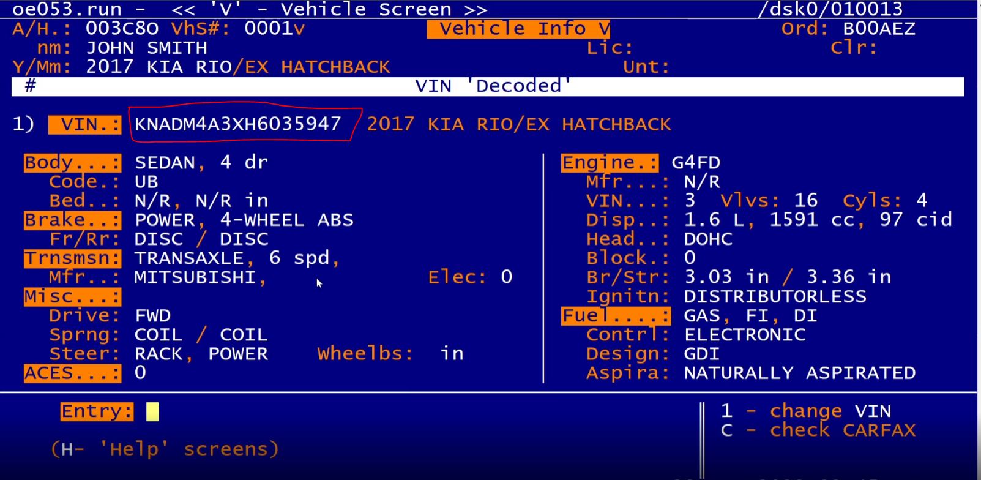This screenshot has height=480, width=981.
Task: Click body value 'SEDAN, 4 dr'
Action: pos(201,163)
